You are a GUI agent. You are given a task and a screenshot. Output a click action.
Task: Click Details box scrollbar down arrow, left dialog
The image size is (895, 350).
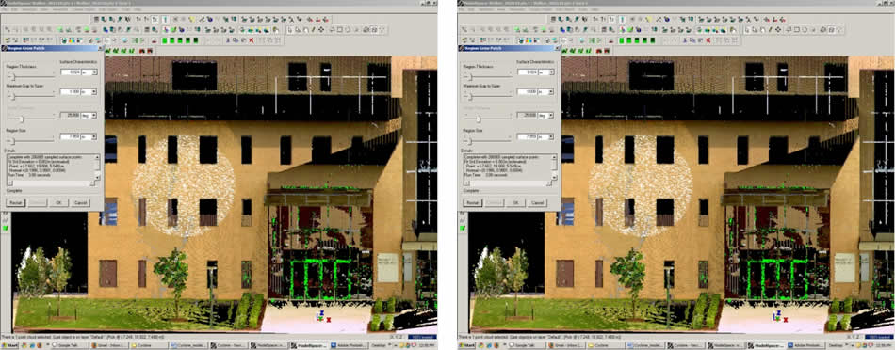[98, 178]
